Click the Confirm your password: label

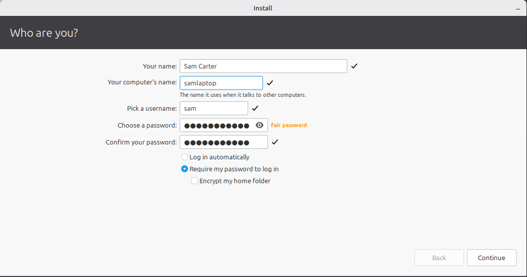(141, 142)
